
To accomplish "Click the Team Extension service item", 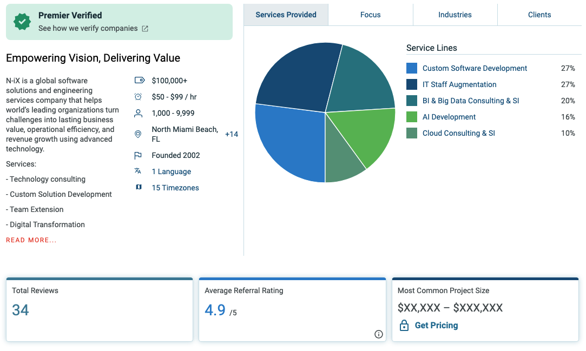I will coord(35,209).
